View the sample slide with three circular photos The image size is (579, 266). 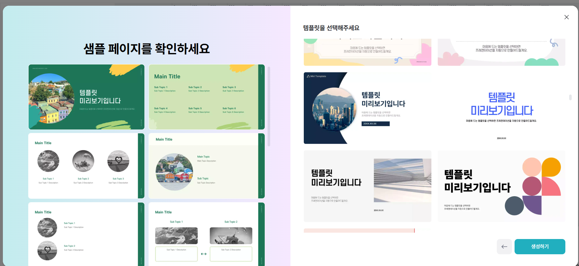[86, 166]
